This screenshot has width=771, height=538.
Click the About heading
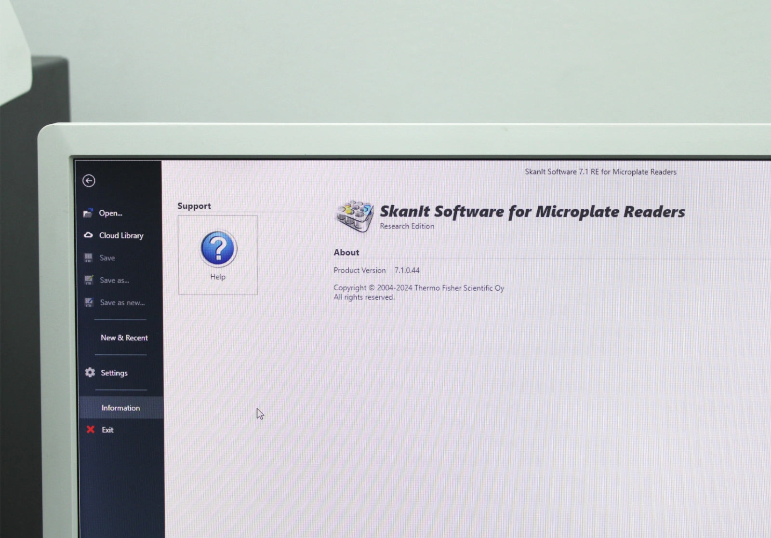(x=346, y=253)
